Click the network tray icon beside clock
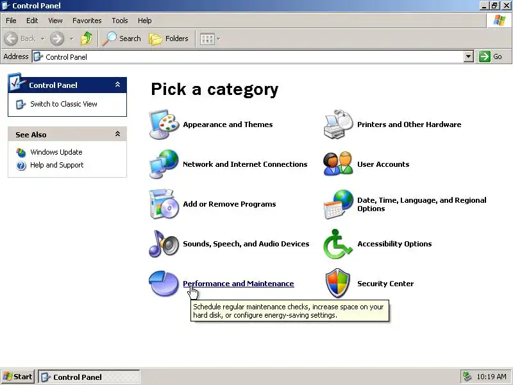The height and width of the screenshot is (385, 513). pyautogui.click(x=467, y=377)
